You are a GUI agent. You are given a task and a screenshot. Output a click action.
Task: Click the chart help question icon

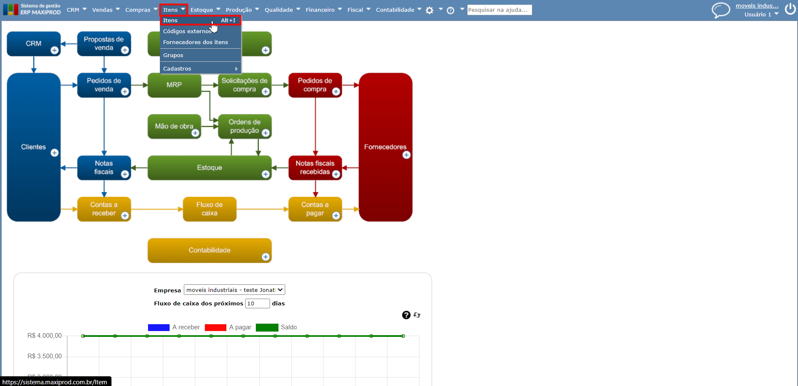pos(406,315)
